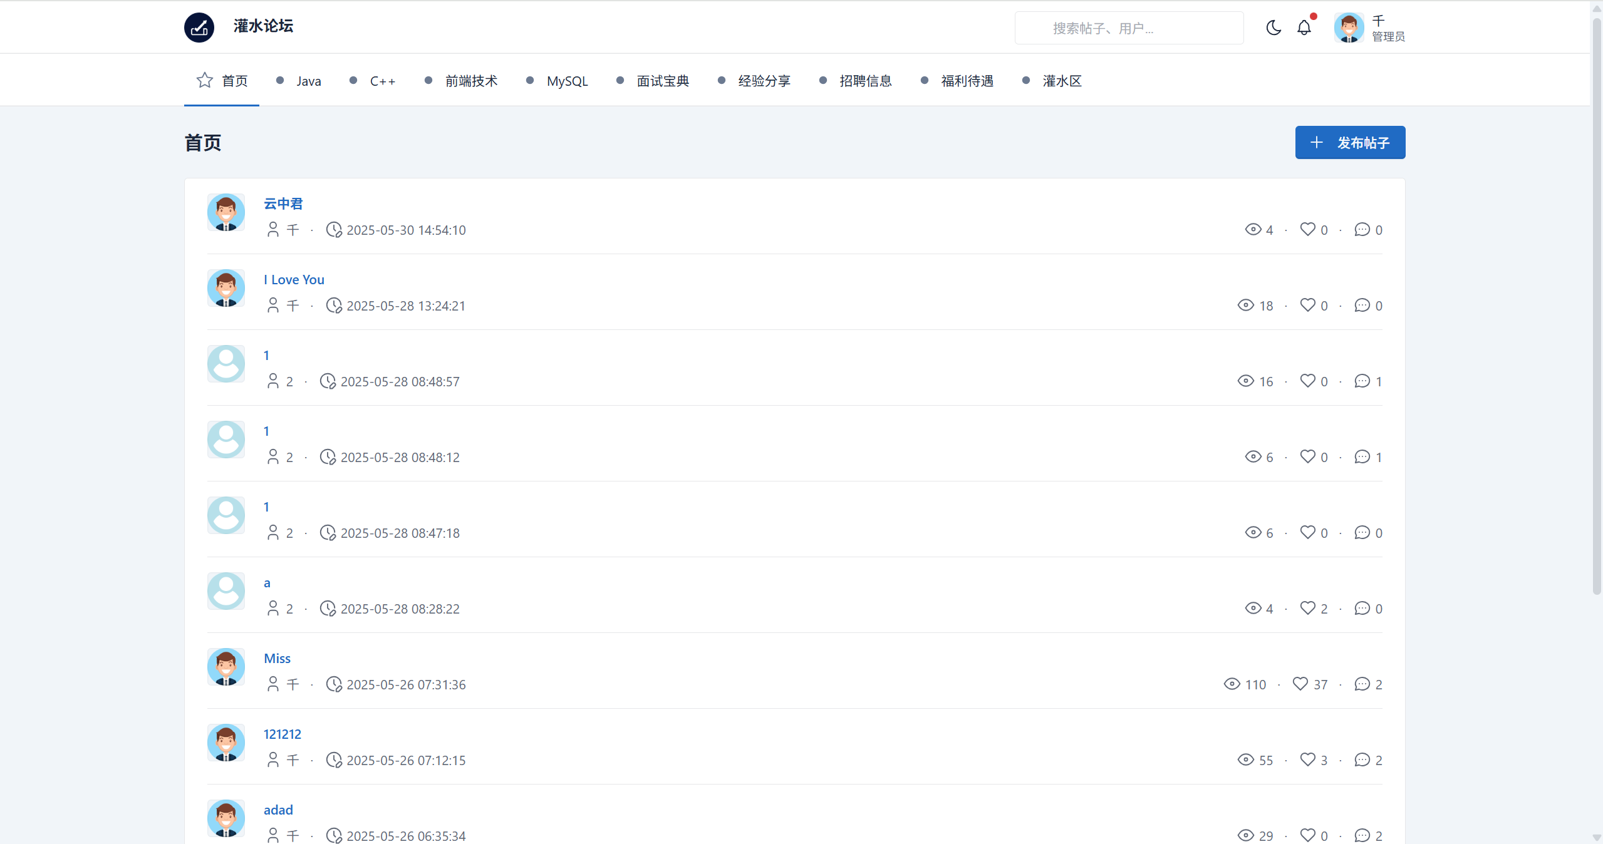The height and width of the screenshot is (844, 1603).
Task: Focus the search posts and users field
Action: (x=1129, y=28)
